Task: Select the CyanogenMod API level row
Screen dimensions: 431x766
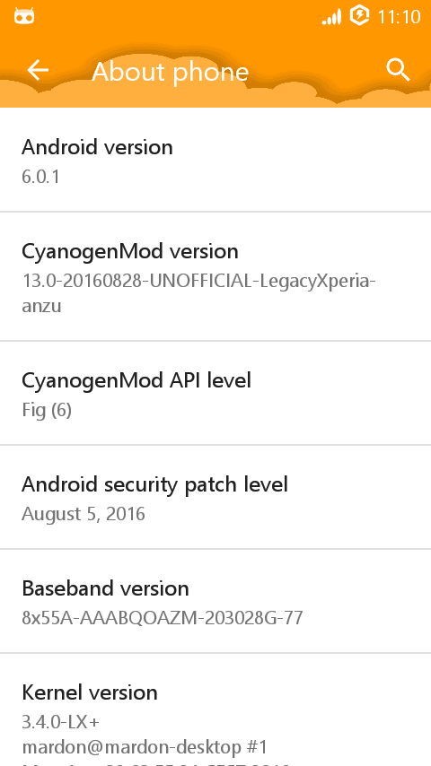Action: [x=215, y=393]
